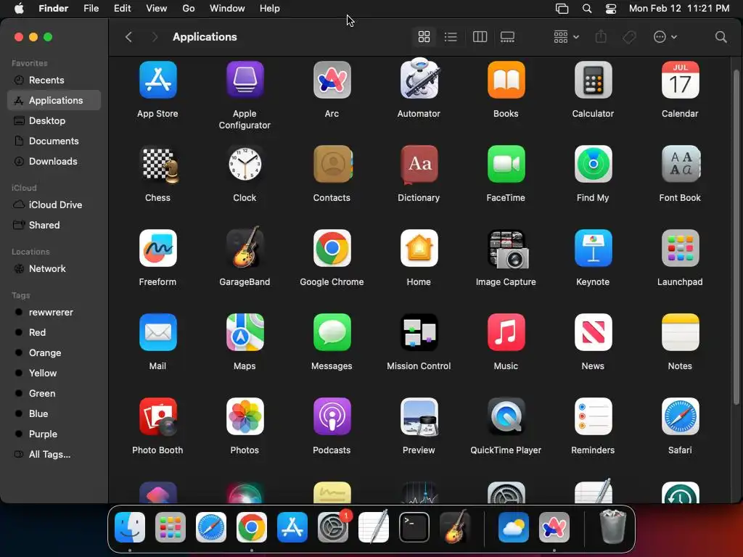743x557 pixels.
Task: Select the Calculator app icon
Action: coord(593,80)
